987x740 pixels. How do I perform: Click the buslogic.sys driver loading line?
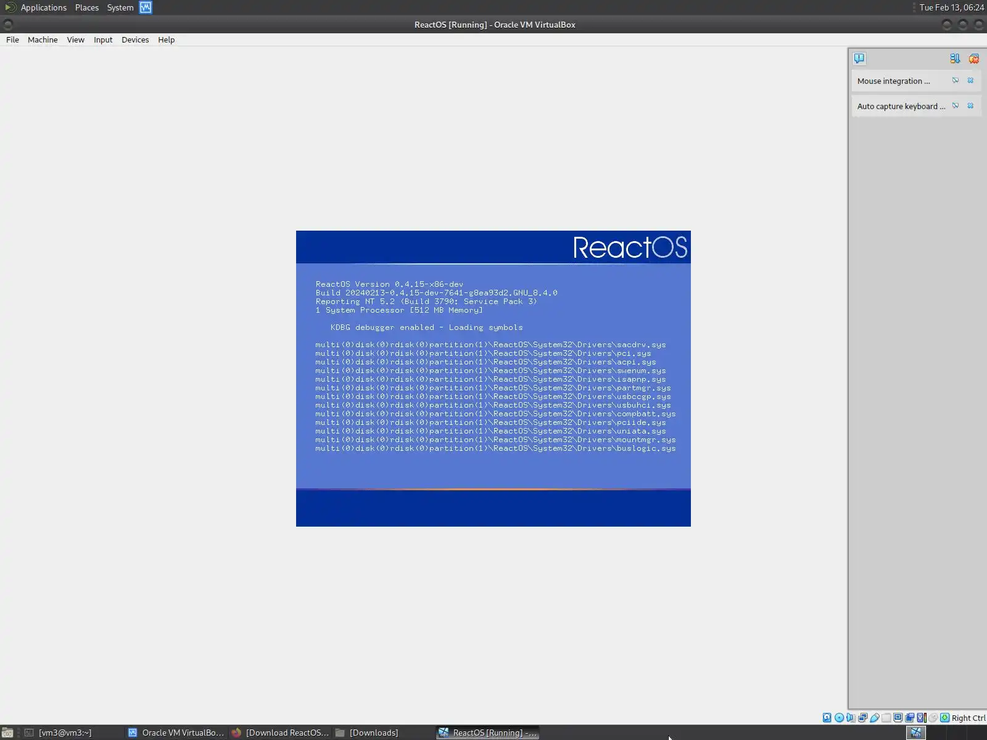495,448
